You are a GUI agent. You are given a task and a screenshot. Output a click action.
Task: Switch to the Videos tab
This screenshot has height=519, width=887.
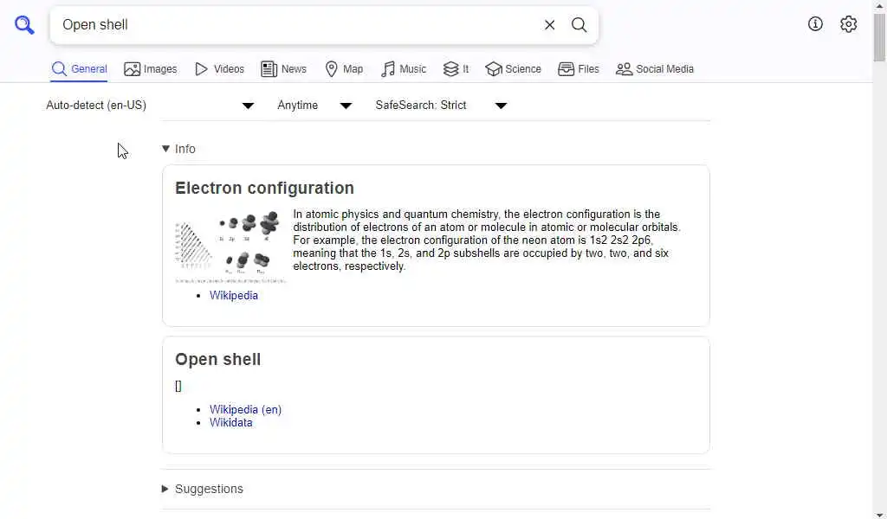click(219, 69)
